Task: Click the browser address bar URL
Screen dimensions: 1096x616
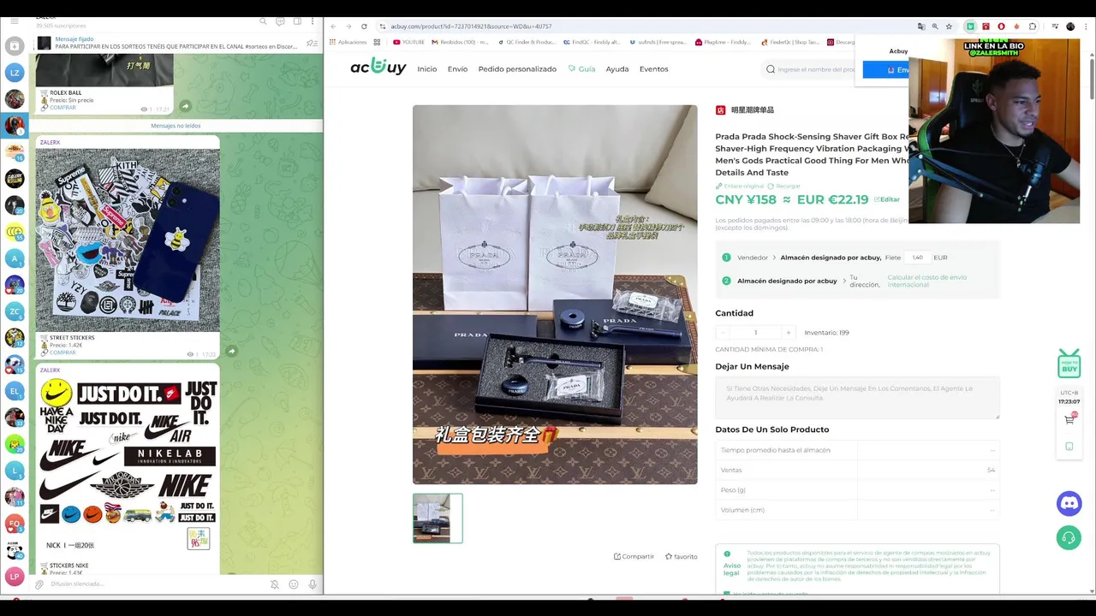Action: point(471,27)
